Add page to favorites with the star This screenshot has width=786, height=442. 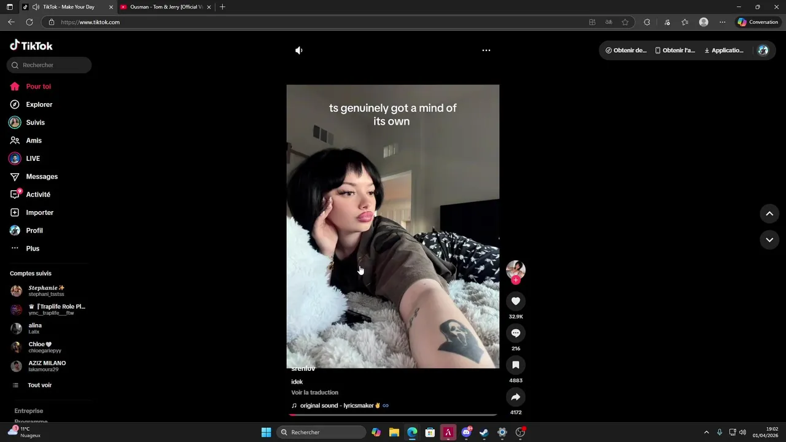click(x=625, y=22)
